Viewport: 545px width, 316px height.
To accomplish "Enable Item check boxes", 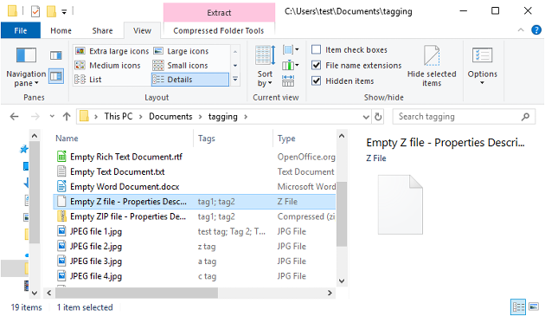I will (316, 49).
